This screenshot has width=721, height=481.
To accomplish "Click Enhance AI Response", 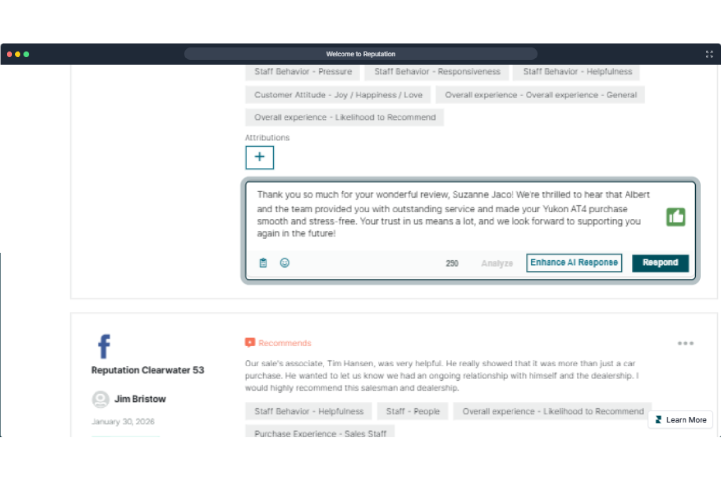I will tap(573, 263).
